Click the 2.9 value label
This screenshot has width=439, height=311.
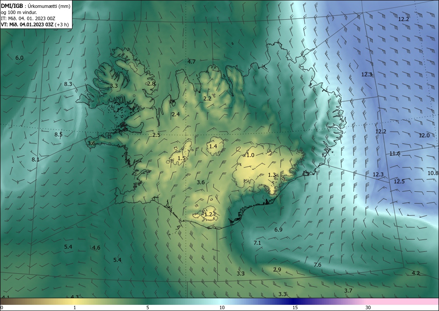277,270
